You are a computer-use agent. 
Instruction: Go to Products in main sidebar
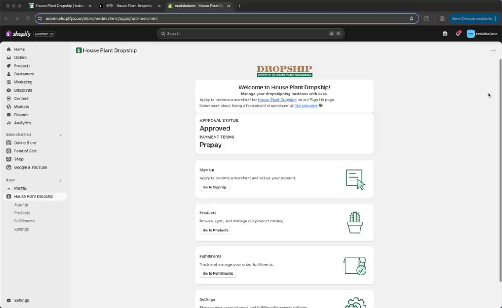[x=22, y=65]
